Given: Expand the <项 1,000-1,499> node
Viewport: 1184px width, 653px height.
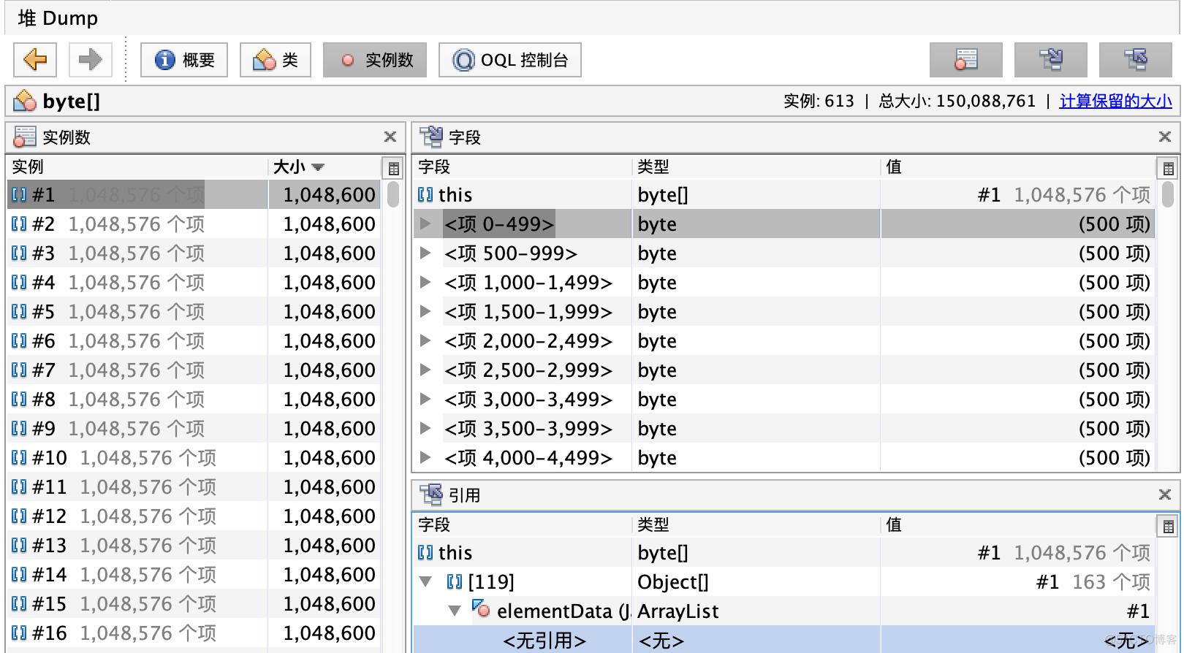Looking at the screenshot, I should (x=425, y=283).
